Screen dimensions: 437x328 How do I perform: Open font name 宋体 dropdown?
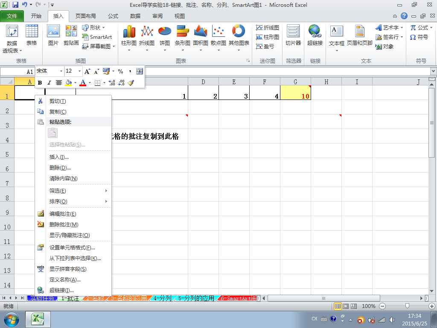coord(61,71)
